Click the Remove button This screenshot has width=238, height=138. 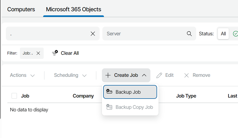[197, 75]
